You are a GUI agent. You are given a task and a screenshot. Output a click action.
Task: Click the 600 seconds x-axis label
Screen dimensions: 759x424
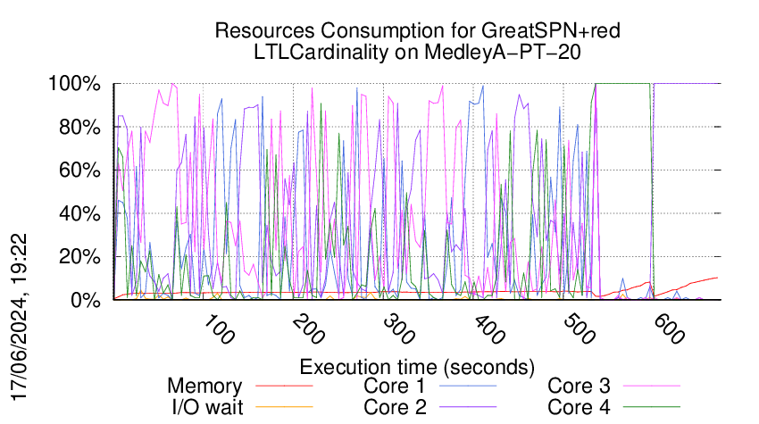click(669, 329)
